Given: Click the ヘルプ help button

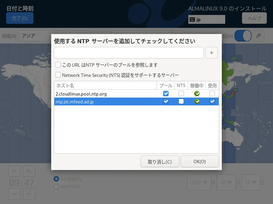Looking at the screenshot, I should pos(254,18).
